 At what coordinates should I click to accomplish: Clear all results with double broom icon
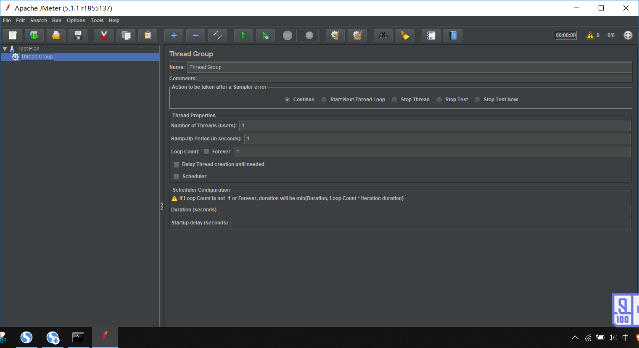coord(357,35)
